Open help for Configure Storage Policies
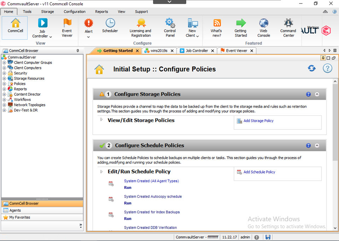This screenshot has height=241, width=339. point(308,94)
